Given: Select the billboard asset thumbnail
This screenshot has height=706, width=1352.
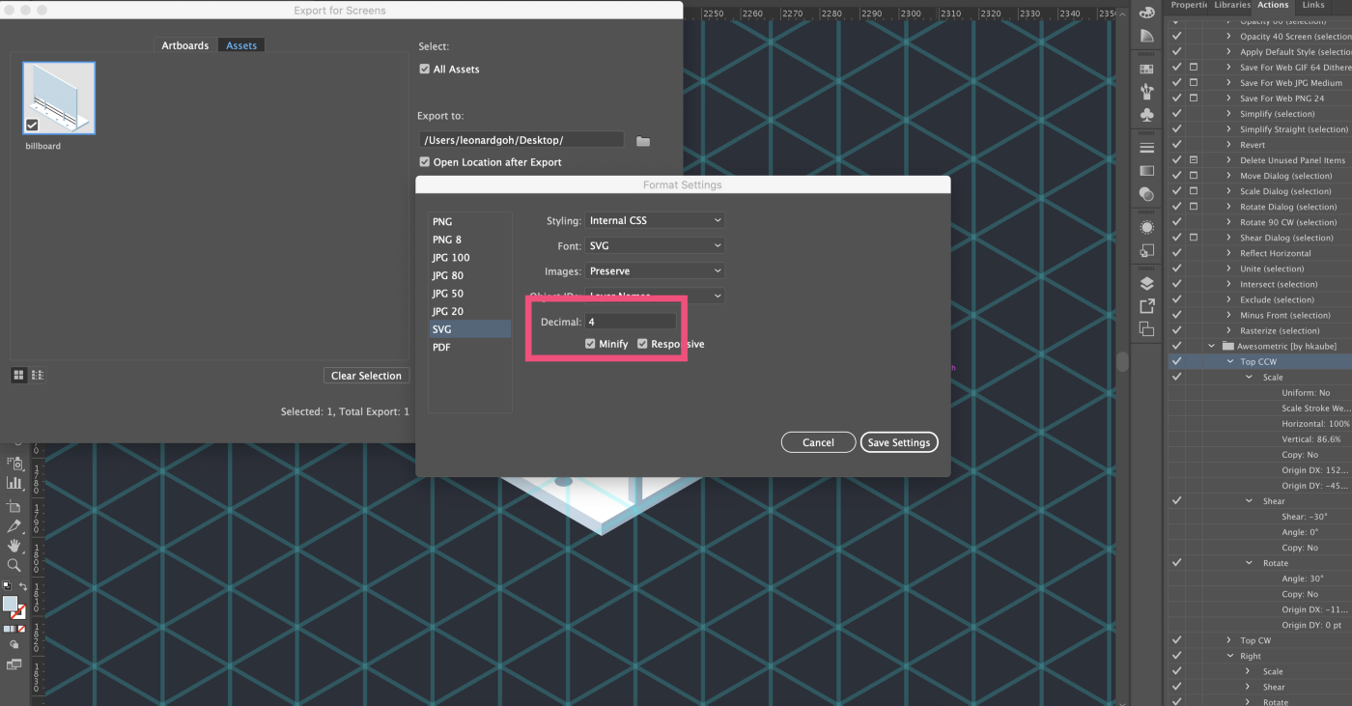Looking at the screenshot, I should click(59, 98).
